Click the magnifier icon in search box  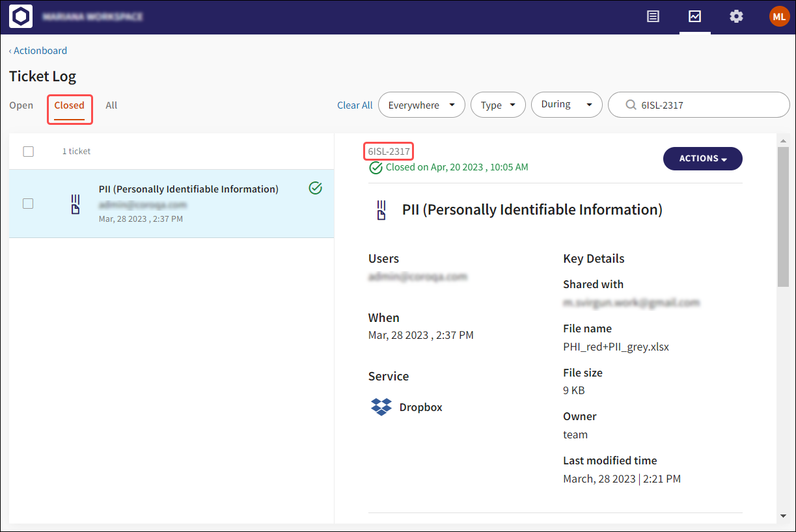point(630,105)
